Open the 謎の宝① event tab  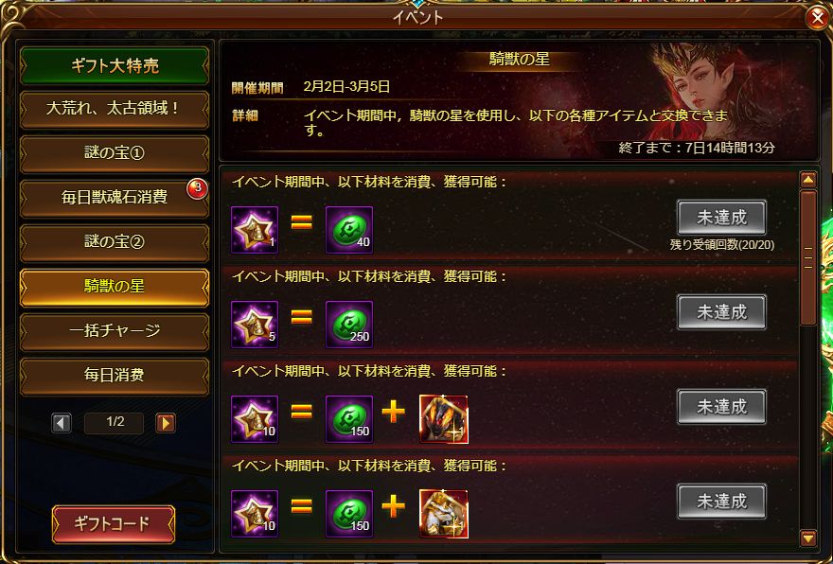[115, 153]
